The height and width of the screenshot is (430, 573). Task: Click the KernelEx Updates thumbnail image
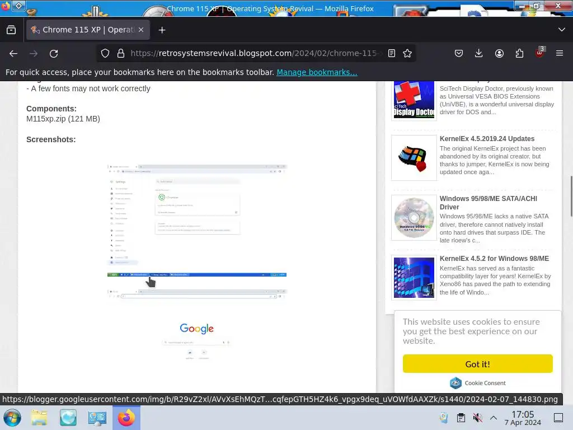(x=414, y=158)
